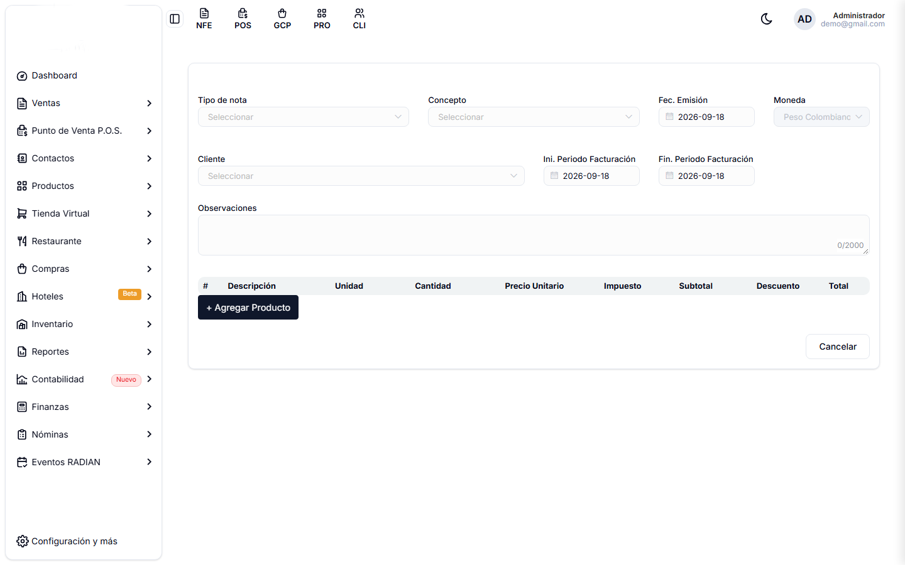Viewport: 905px width, 565px height.
Task: Expand the Punto de Venta P.O.S. chevron
Action: coord(149,131)
